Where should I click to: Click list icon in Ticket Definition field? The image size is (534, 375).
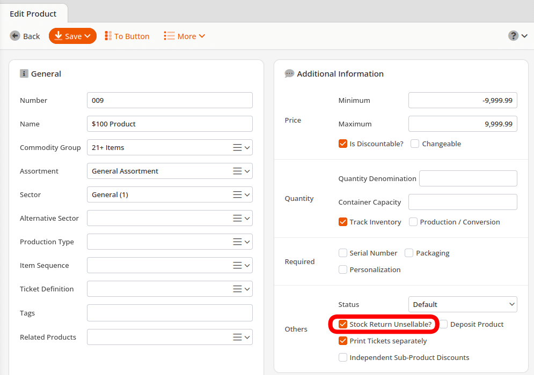pos(237,289)
